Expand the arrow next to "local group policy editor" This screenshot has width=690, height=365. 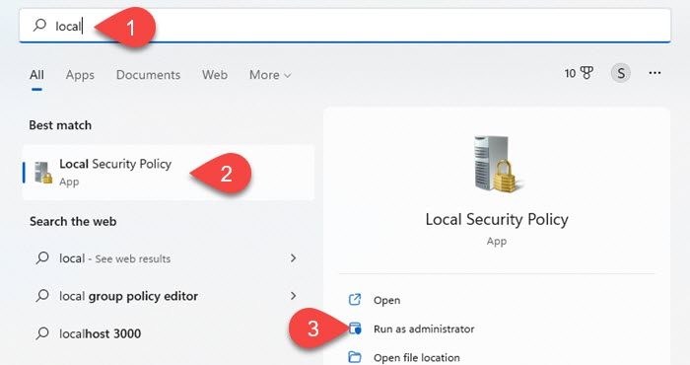[293, 296]
